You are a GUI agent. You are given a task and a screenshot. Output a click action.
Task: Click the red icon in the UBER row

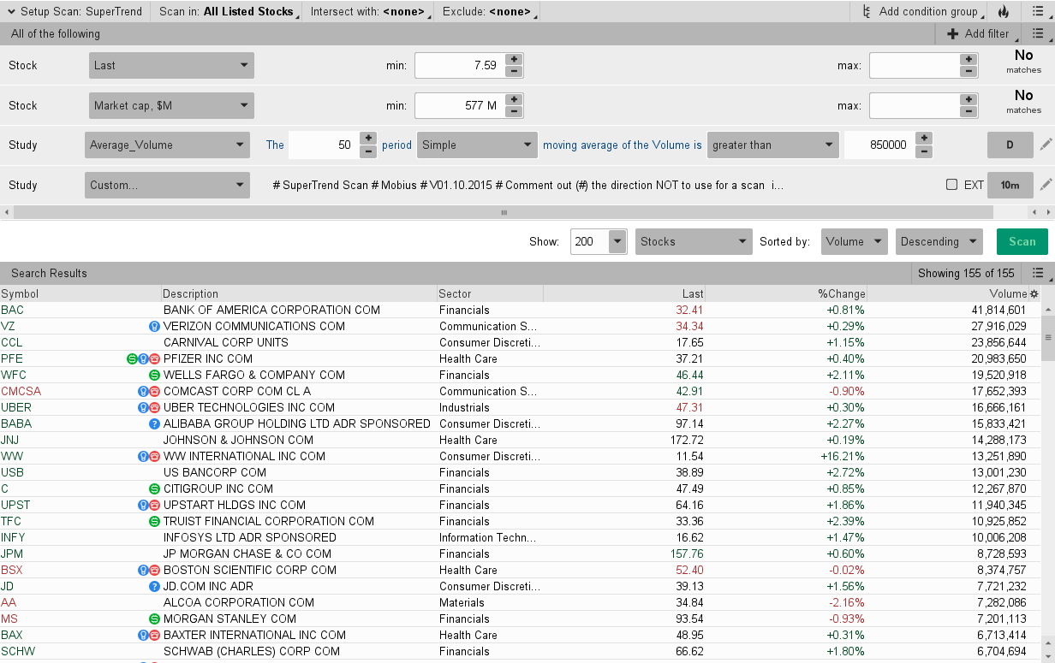pos(155,407)
